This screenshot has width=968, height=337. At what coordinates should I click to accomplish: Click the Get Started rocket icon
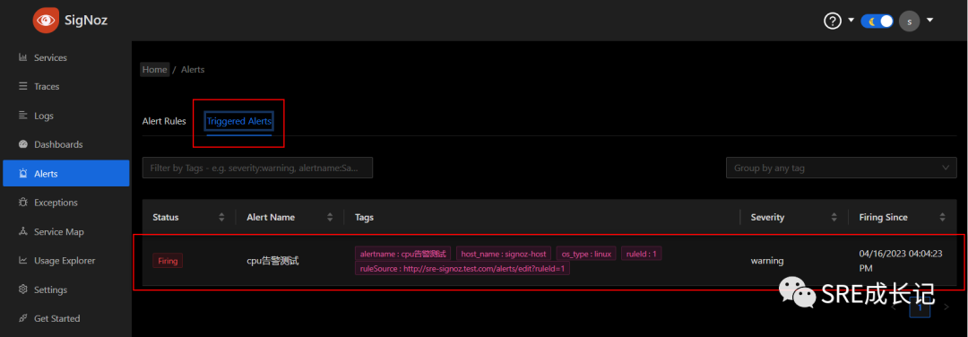[23, 318]
